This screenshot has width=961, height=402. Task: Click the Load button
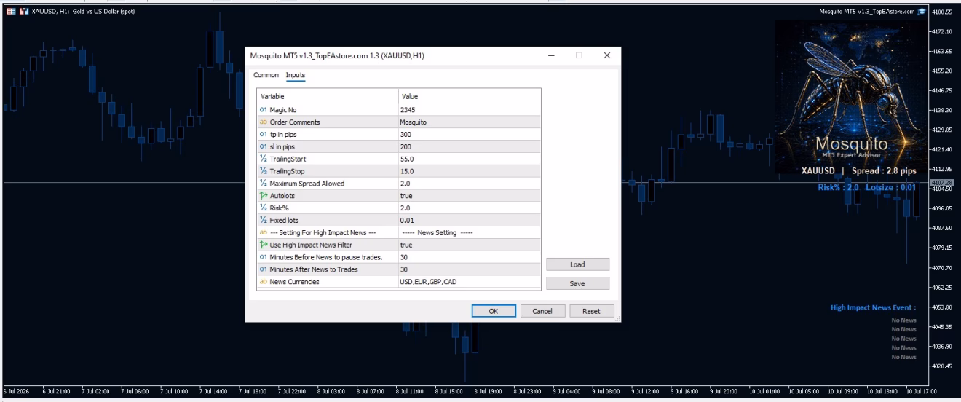point(577,264)
